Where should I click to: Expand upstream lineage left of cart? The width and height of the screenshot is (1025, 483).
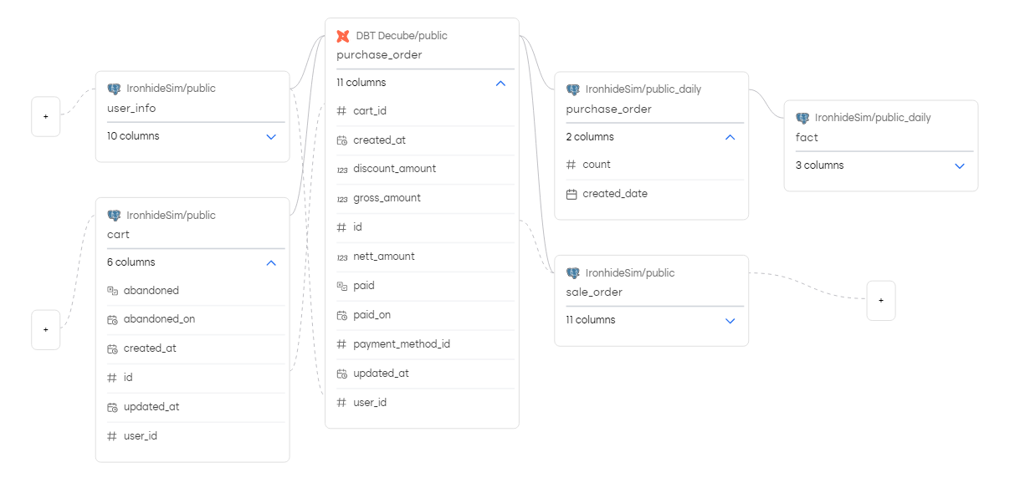pyautogui.click(x=45, y=329)
